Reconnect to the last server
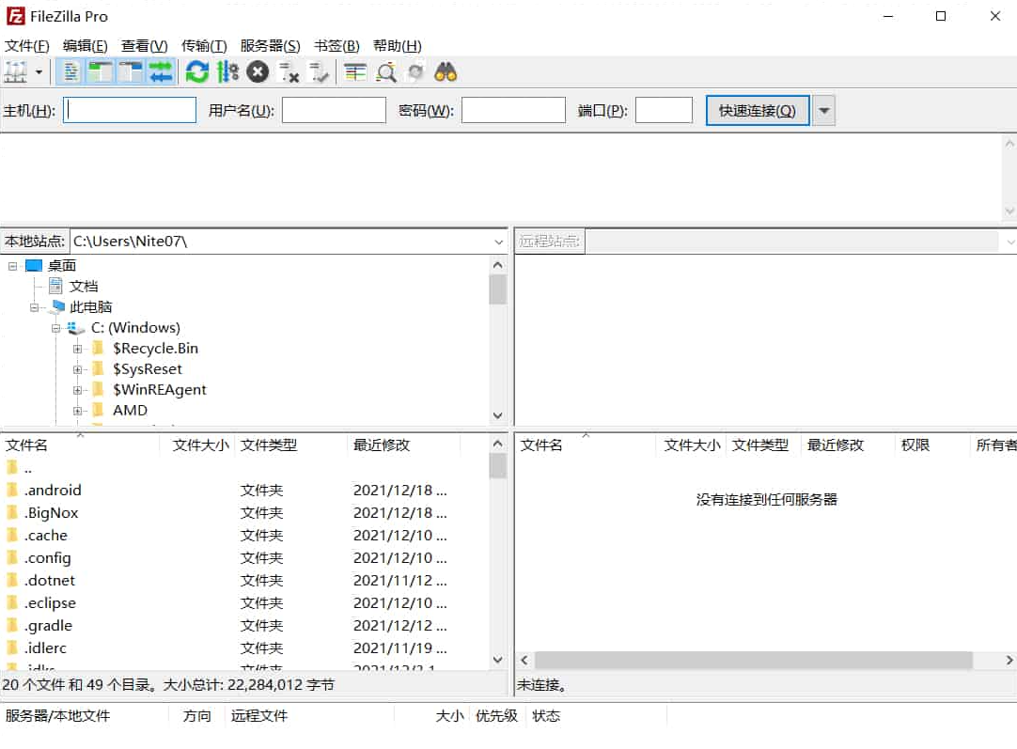Image resolution: width=1017 pixels, height=749 pixels. point(319,72)
